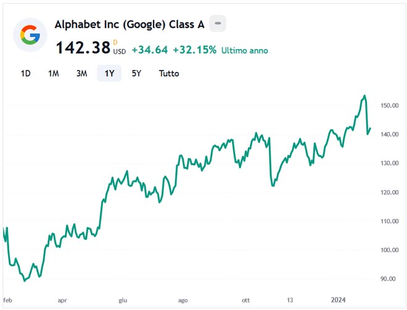The image size is (407, 310).
Task: Click the ott label on time axis
Action: 246,300
